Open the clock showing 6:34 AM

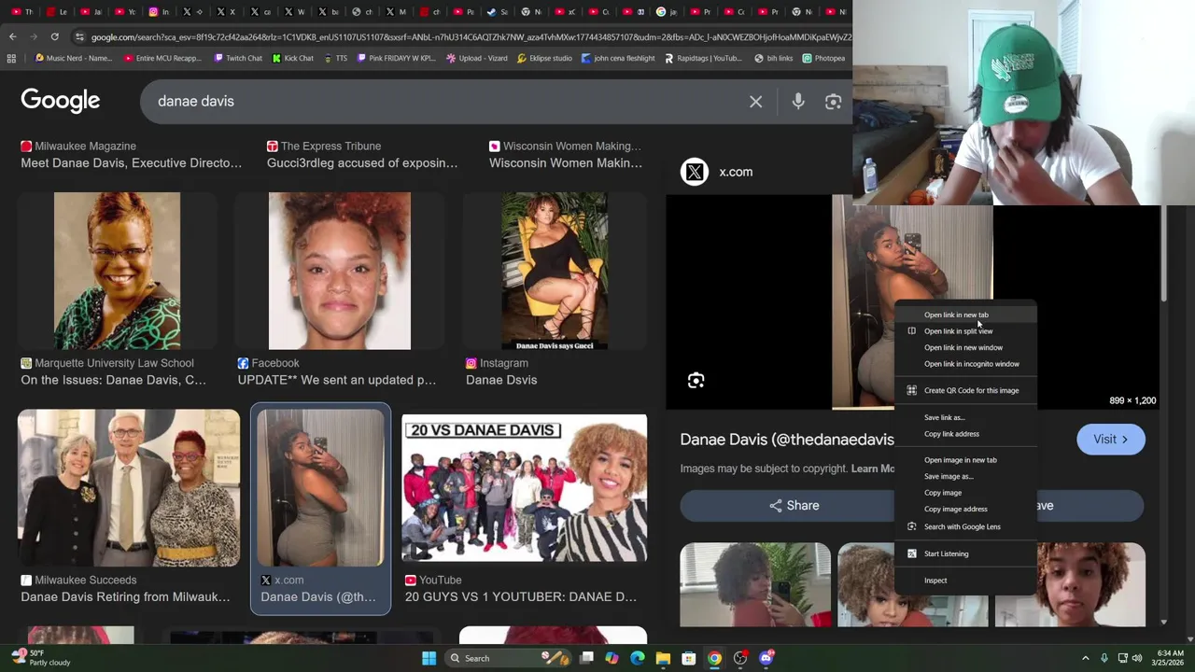tap(1170, 658)
